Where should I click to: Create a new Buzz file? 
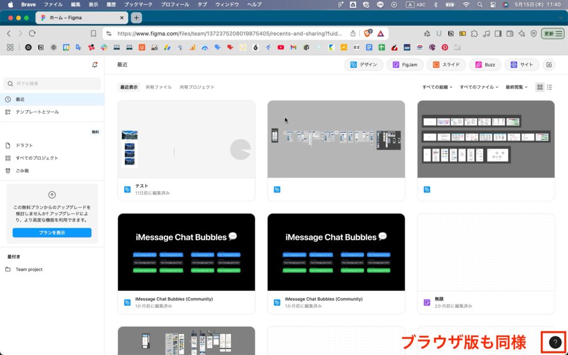[x=485, y=64]
